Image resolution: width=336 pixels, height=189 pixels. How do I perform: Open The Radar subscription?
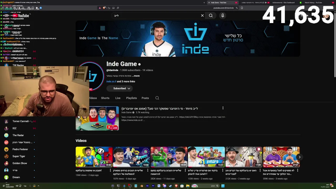click(x=18, y=135)
